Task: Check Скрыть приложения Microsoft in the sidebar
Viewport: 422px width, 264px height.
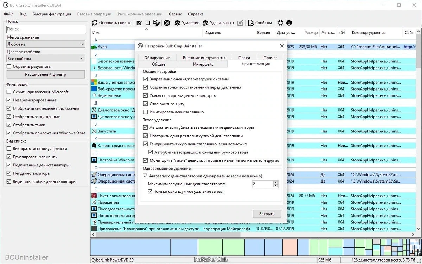Action: click(9, 92)
